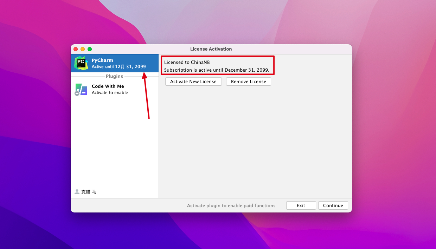Click the Exit button

[x=301, y=205]
